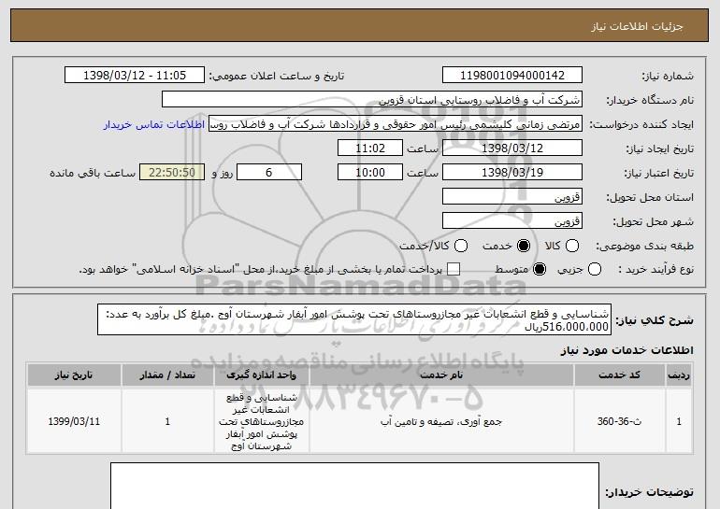
Task: Click the کد خدمت column header
Action: (x=619, y=375)
